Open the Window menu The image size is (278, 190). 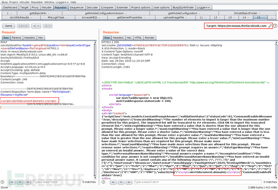point(49,2)
